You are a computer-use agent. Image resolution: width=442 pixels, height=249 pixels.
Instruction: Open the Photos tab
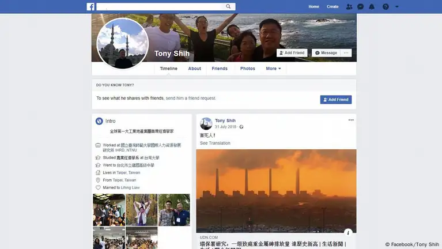click(x=248, y=69)
